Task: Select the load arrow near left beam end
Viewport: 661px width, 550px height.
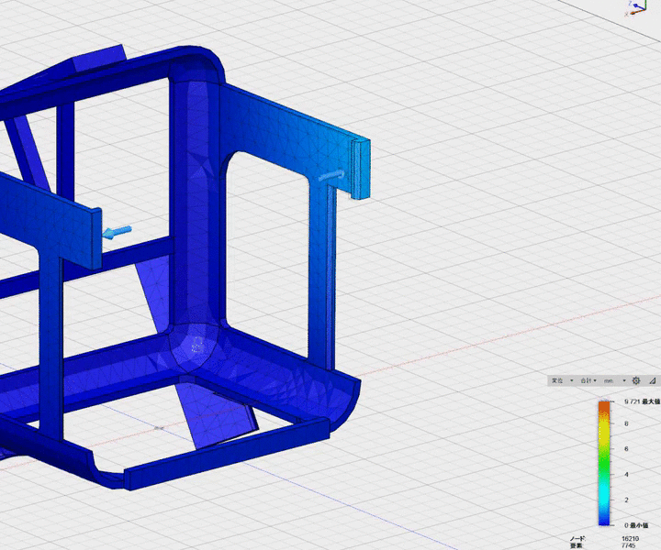Action: pyautogui.click(x=118, y=232)
